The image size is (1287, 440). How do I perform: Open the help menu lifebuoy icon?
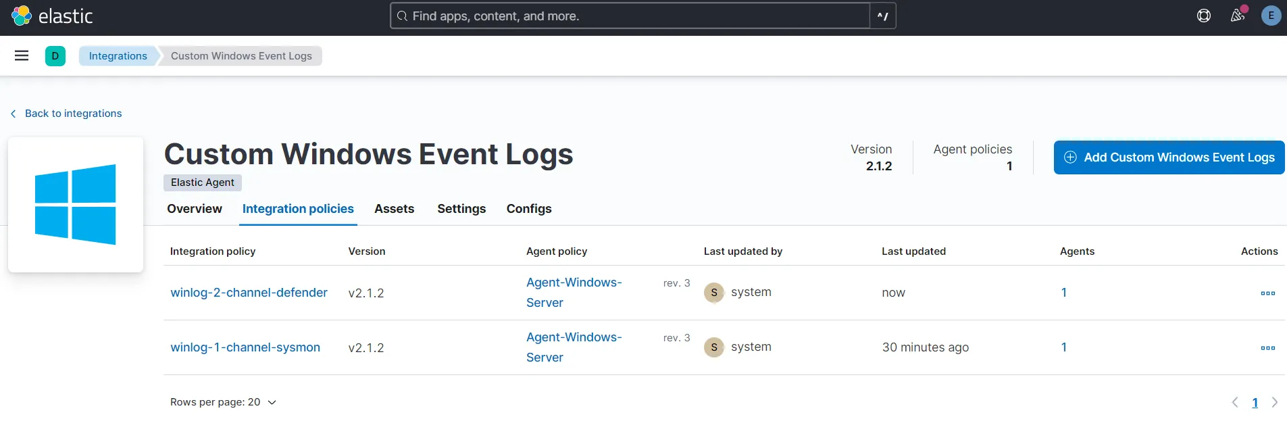[1204, 16]
